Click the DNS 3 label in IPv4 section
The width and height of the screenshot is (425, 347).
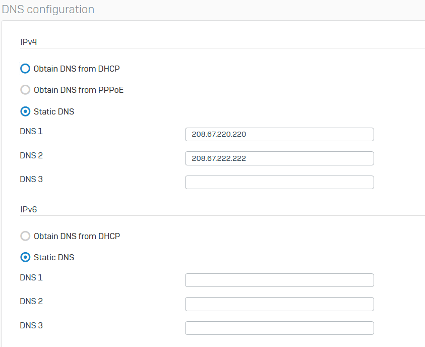point(31,180)
